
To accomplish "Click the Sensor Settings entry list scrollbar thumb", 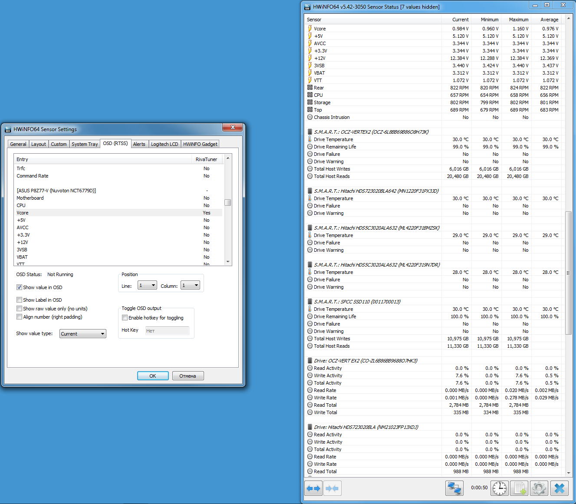I will (x=228, y=202).
